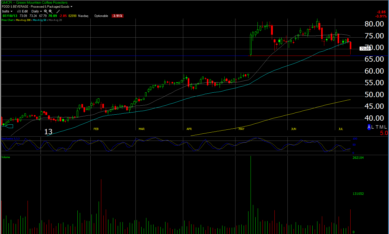Click the Nasdaq exchange label

pyautogui.click(x=83, y=16)
